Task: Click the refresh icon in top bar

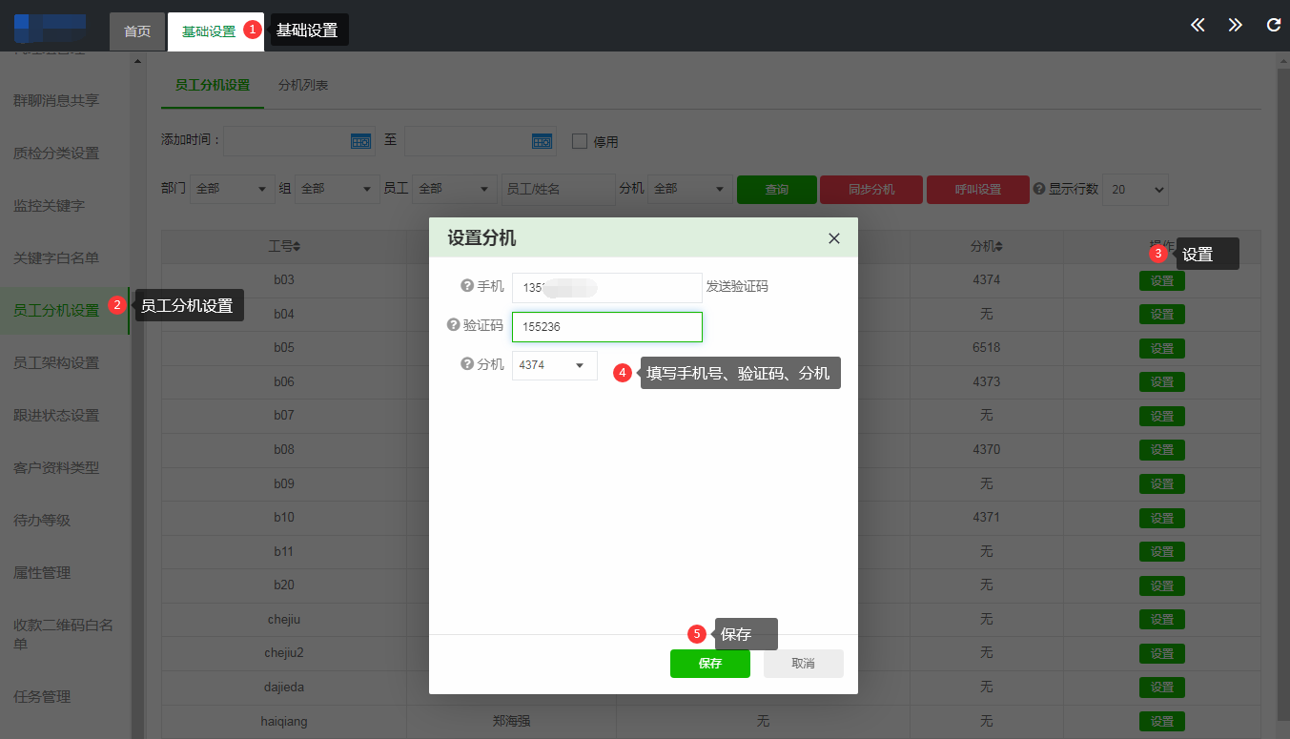Action: [x=1273, y=26]
